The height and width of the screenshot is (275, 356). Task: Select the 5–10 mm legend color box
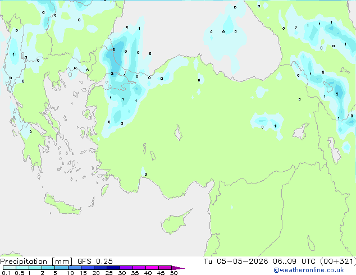coord(61,268)
